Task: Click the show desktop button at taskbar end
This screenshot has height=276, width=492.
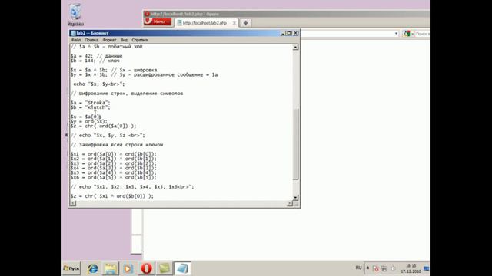Action: click(427, 268)
